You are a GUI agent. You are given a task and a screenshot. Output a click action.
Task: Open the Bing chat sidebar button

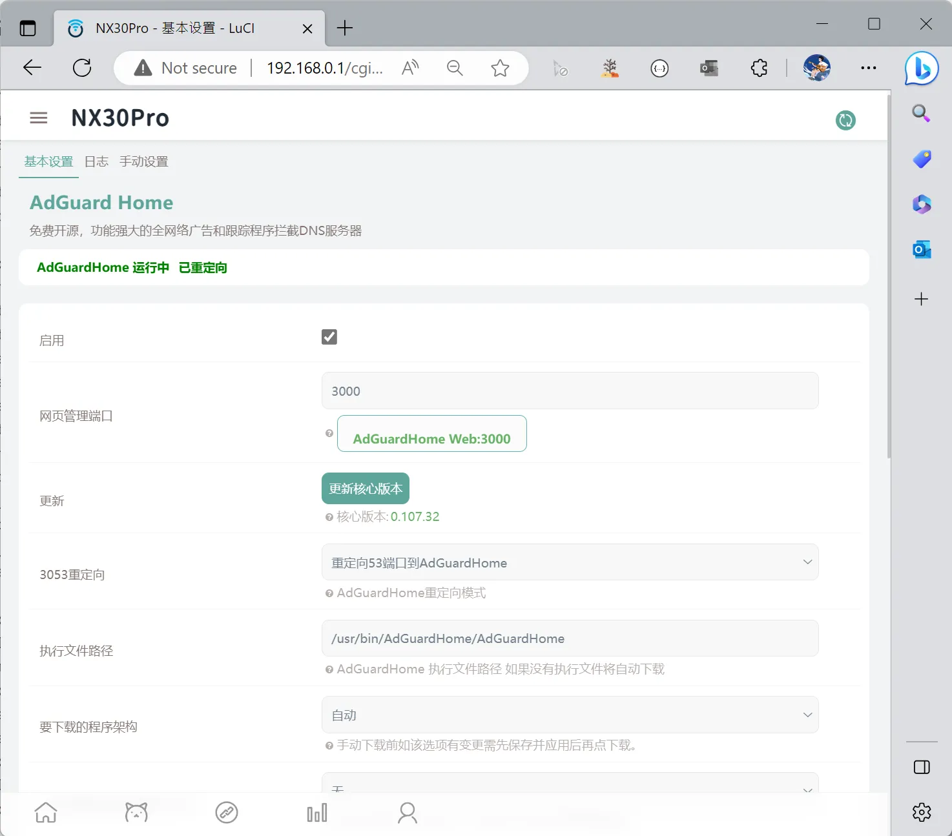click(x=922, y=68)
